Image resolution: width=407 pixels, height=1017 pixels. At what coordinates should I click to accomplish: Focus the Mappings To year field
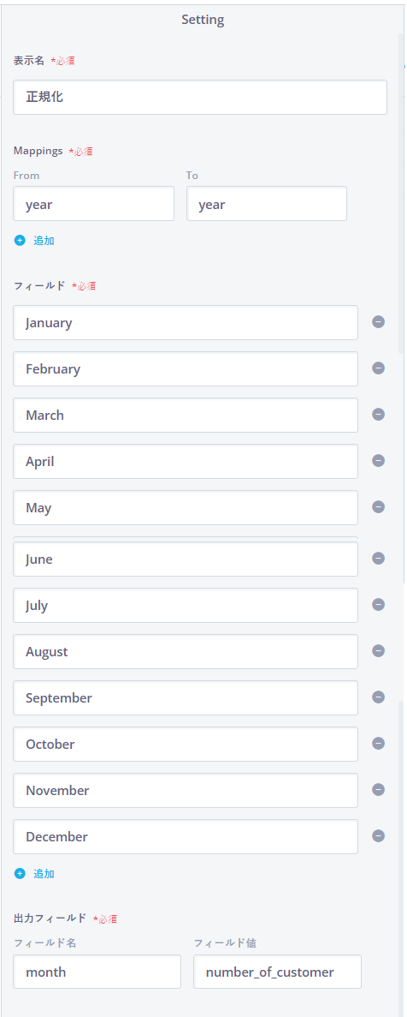tap(267, 204)
